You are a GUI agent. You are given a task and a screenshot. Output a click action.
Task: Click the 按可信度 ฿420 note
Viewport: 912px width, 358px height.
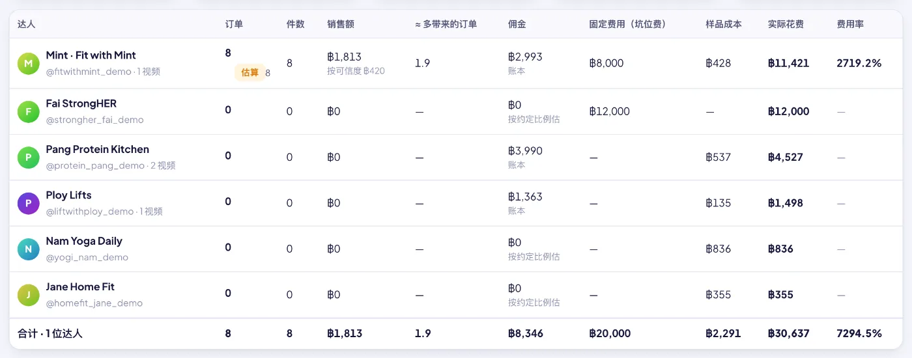[x=356, y=71]
